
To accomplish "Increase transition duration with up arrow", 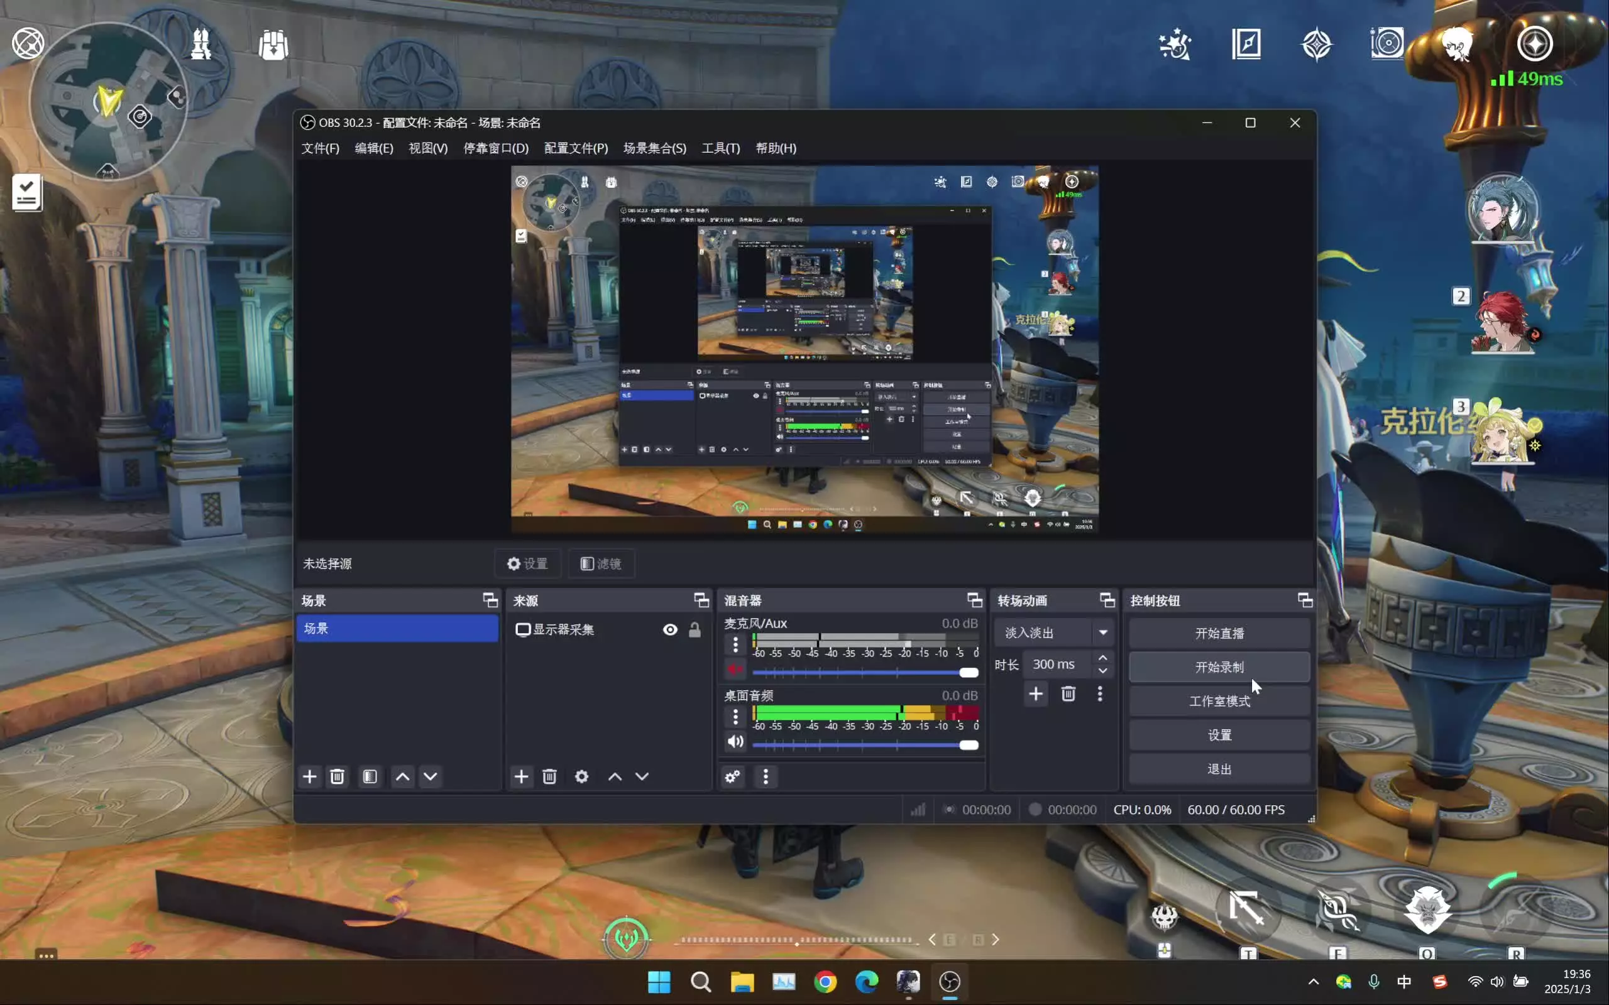I will coord(1102,658).
